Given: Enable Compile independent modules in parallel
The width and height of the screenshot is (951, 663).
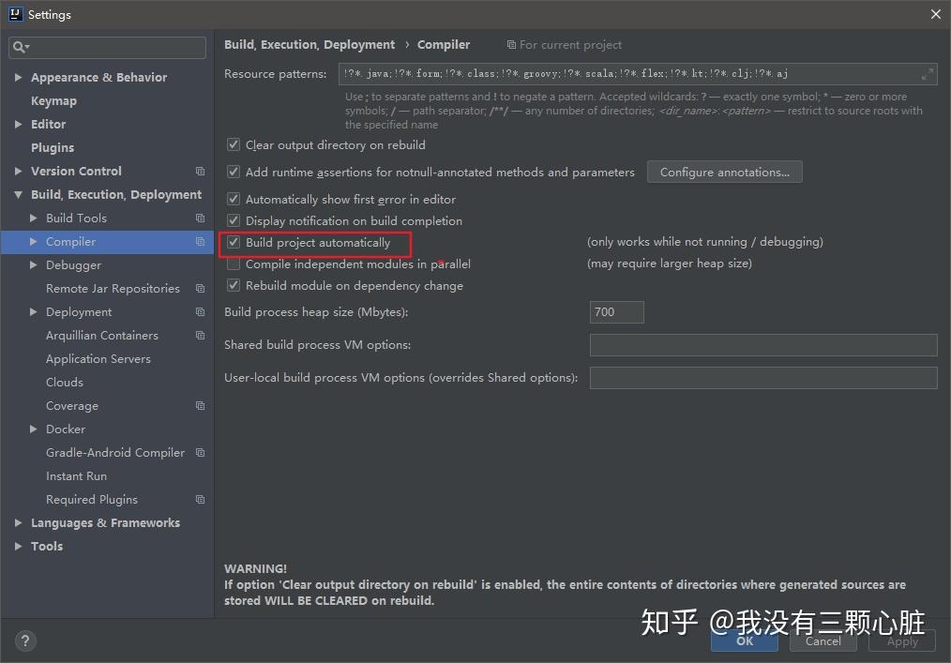Looking at the screenshot, I should (x=234, y=264).
